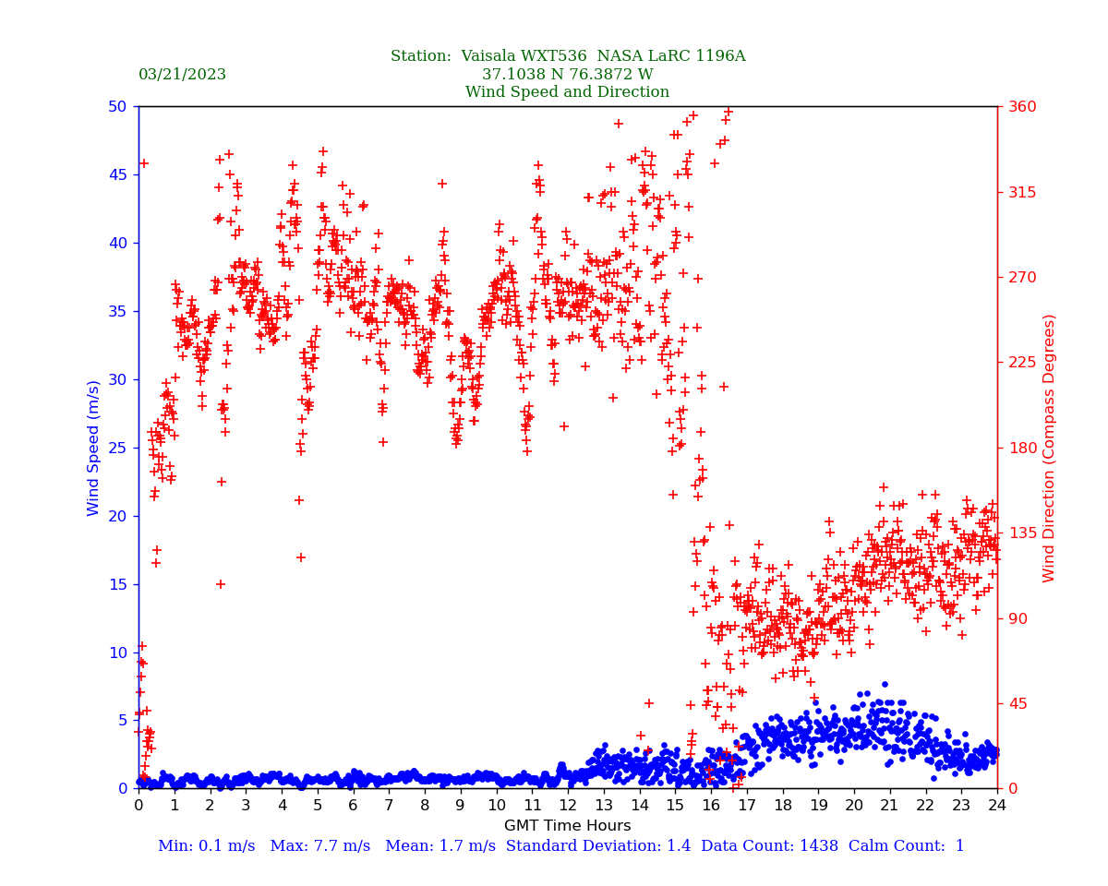
Task: Click the Wind Speed and Direction title
Action: tap(567, 92)
